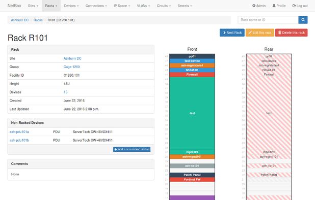Select test-device in front elevation
This screenshot has height=200, width=315.
192,61
